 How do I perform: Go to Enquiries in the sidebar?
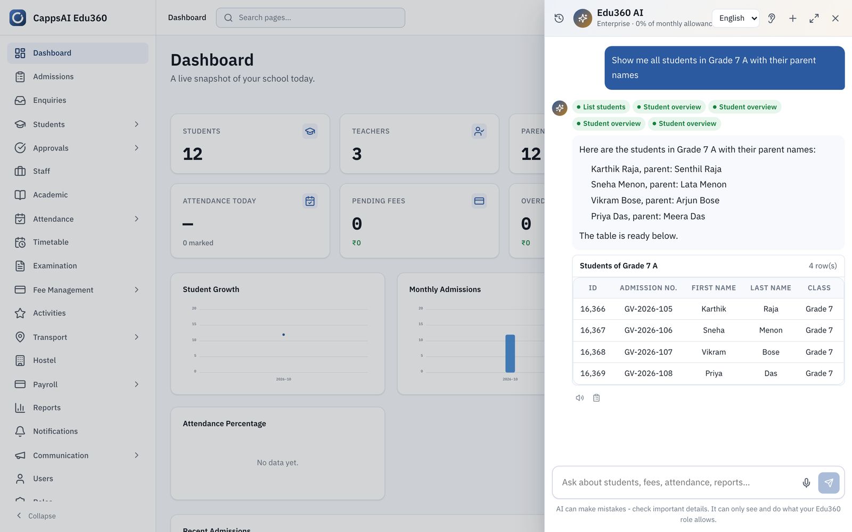[78, 101]
